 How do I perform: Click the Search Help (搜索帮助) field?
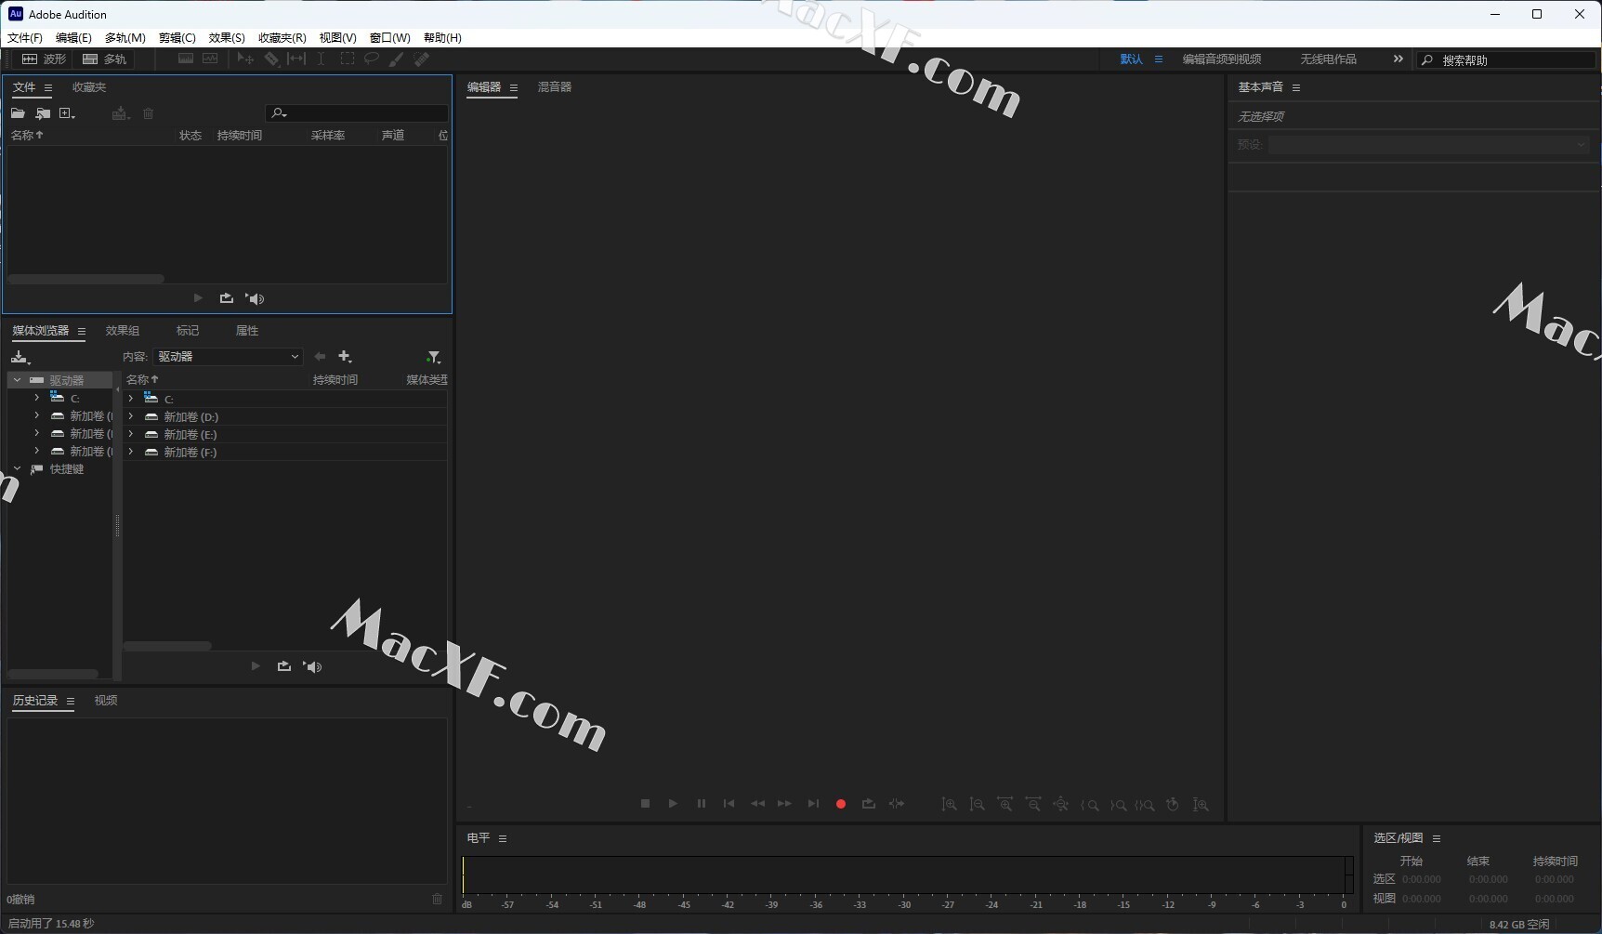[x=1505, y=59]
